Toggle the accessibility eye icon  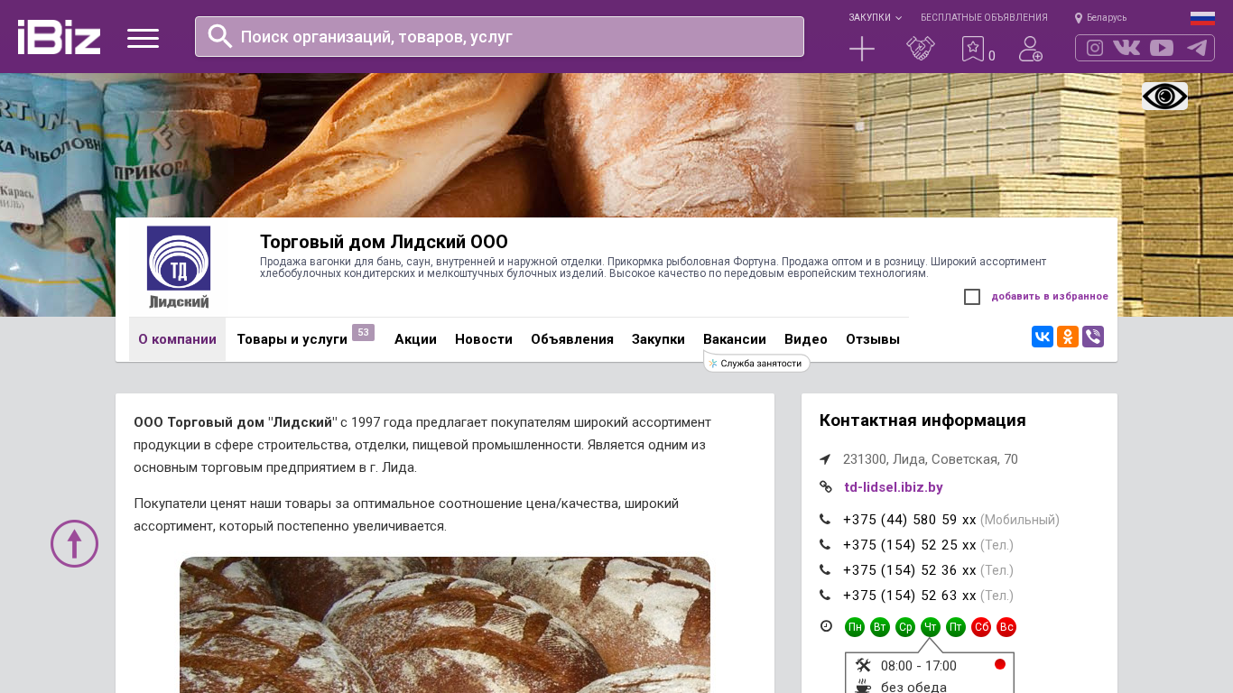[1164, 96]
